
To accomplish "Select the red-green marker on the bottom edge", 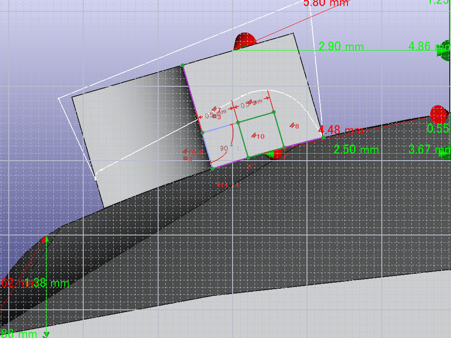I will [274, 154].
